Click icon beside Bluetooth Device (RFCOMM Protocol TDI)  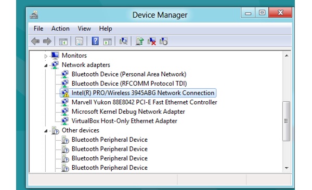pyautogui.click(x=65, y=84)
